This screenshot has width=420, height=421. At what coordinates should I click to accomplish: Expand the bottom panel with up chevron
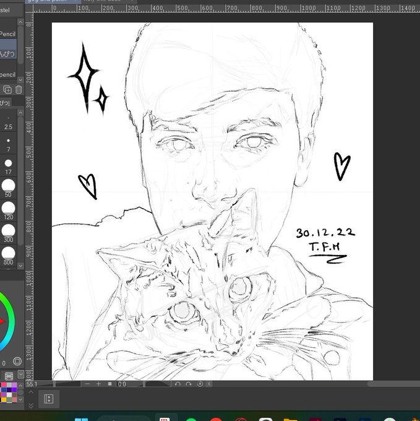click(31, 392)
